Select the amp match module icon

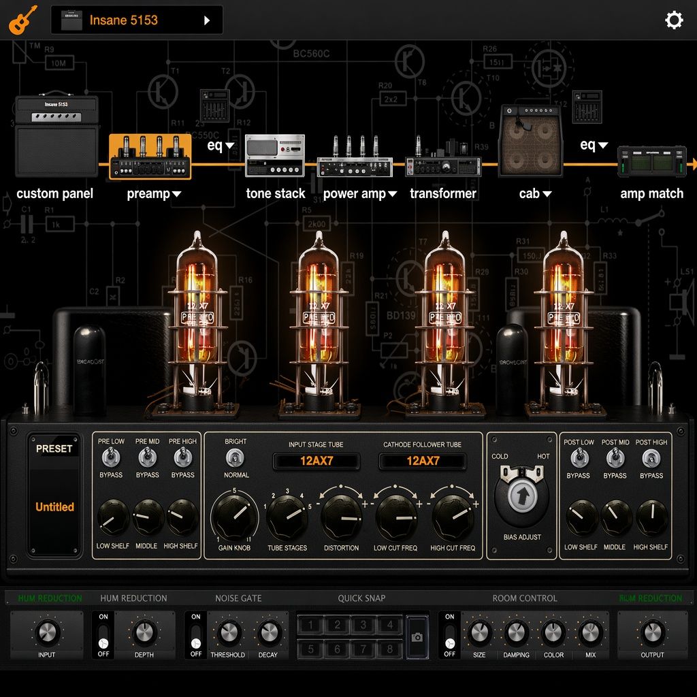click(651, 162)
